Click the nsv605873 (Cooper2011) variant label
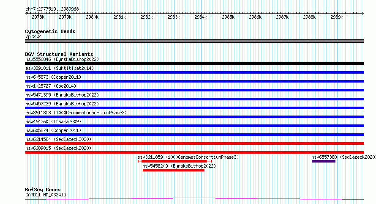 tap(53, 77)
